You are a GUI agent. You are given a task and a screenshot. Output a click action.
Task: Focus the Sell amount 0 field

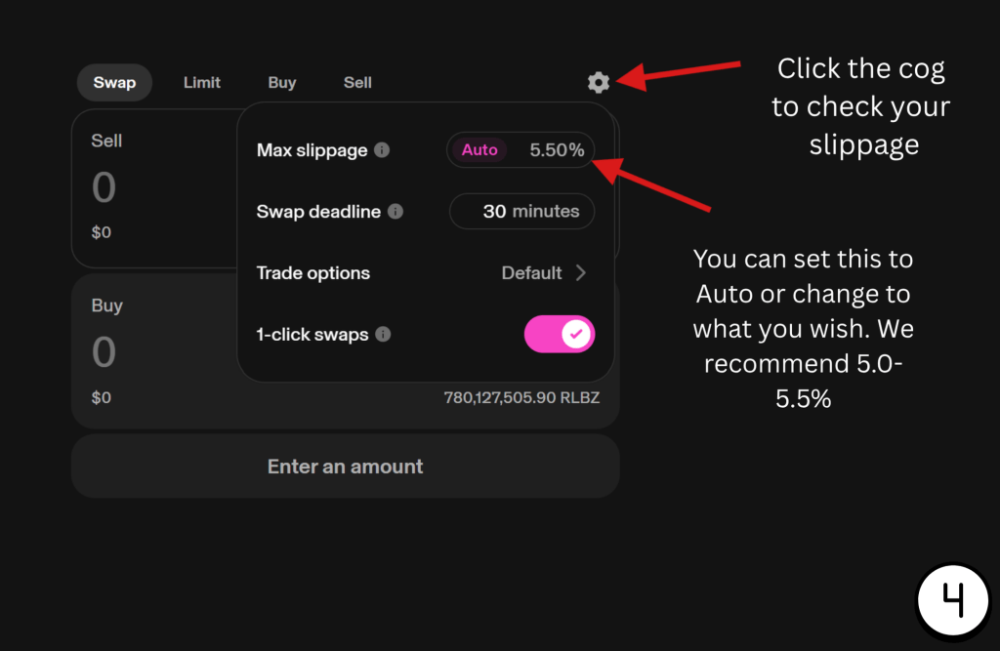104,187
